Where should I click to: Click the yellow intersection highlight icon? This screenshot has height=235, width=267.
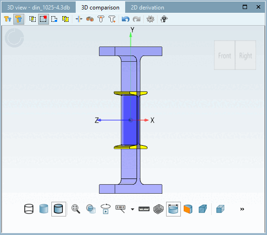(x=32, y=19)
